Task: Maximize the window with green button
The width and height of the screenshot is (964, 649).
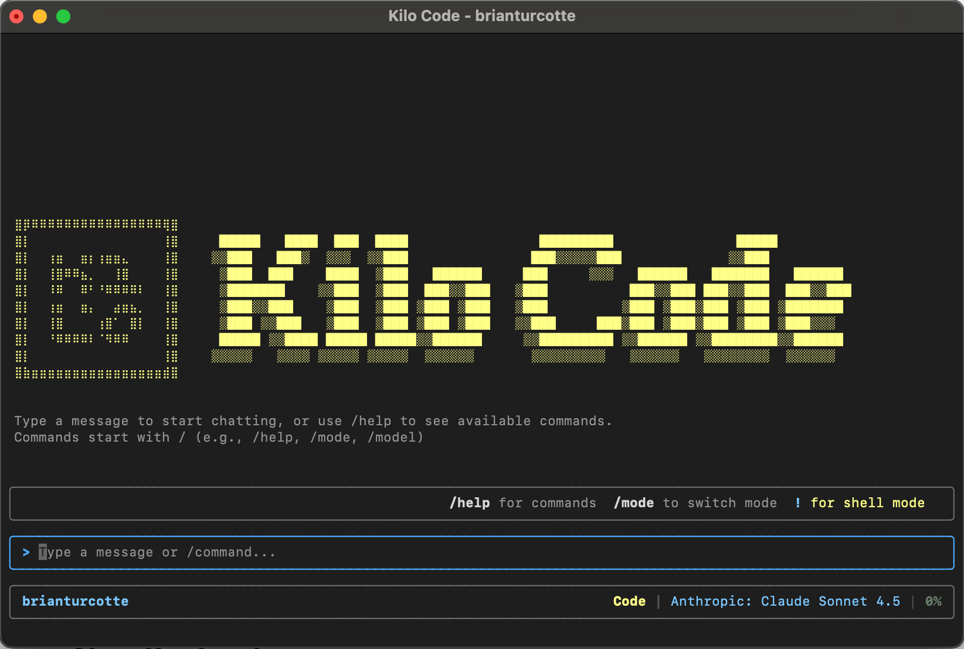Action: click(x=63, y=16)
